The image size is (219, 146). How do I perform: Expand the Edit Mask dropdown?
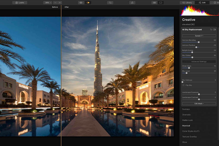point(199,104)
